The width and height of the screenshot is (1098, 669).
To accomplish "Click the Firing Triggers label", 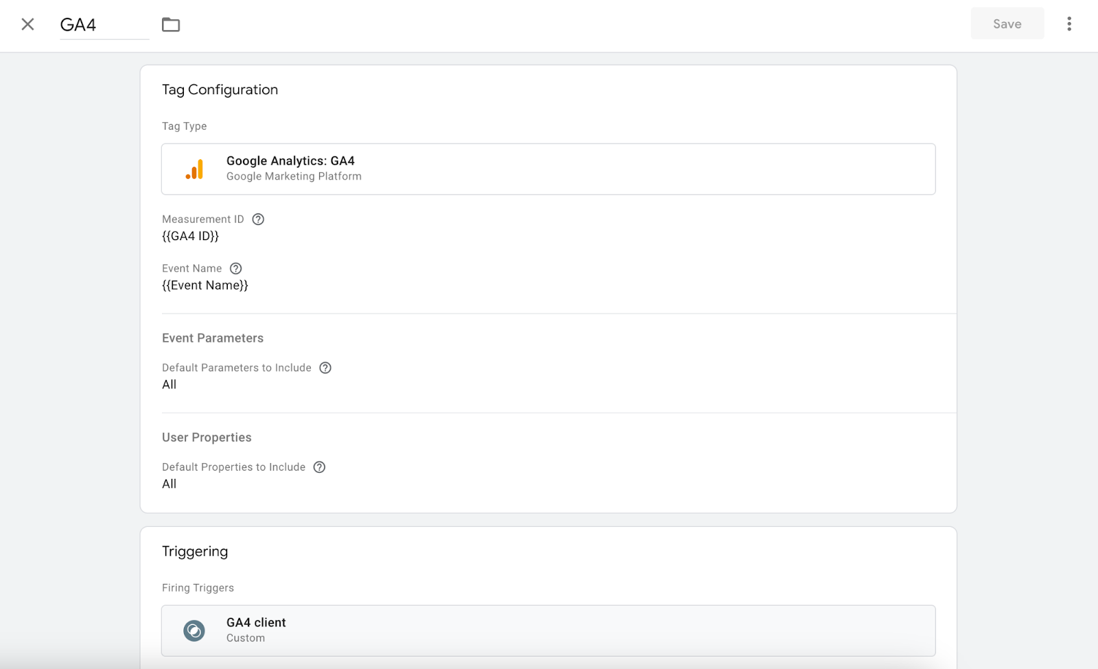I will pos(198,588).
